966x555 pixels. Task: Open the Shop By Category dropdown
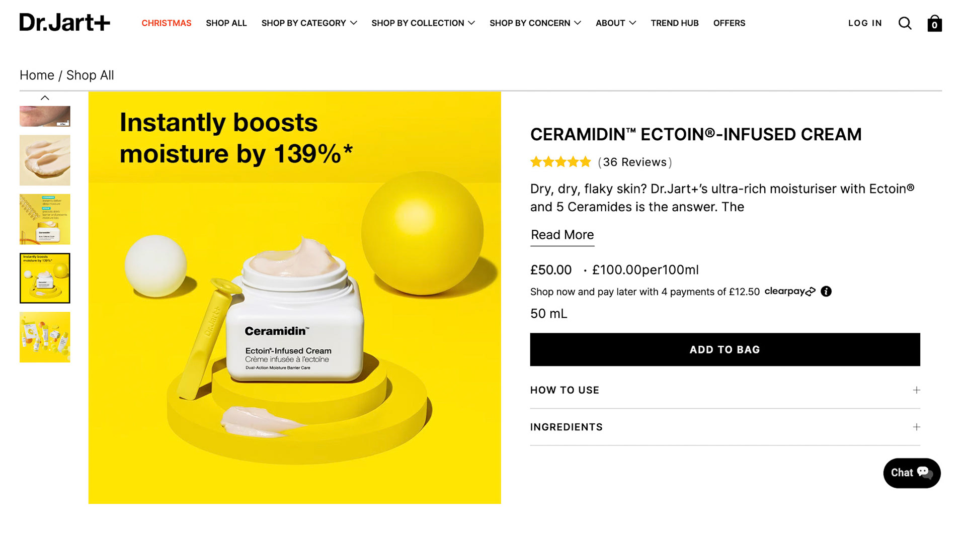tap(309, 23)
